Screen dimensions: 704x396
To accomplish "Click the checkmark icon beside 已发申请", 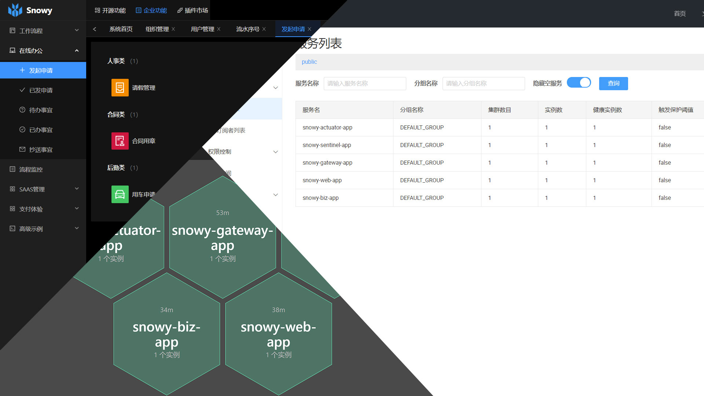I will 22,90.
